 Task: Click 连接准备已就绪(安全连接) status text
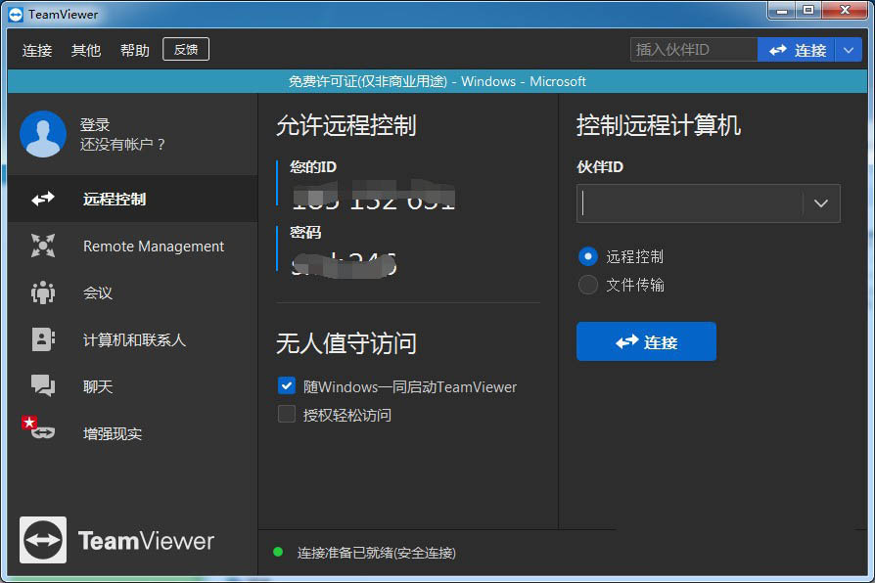(x=377, y=553)
